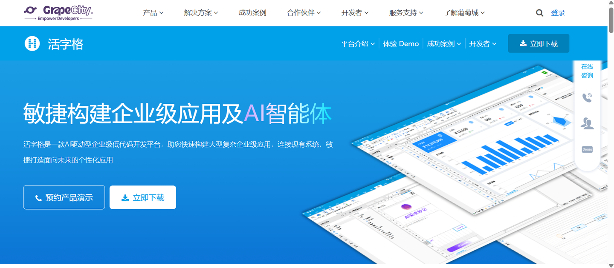Expand the 合作伙伴 menu
The image size is (614, 268).
point(304,13)
